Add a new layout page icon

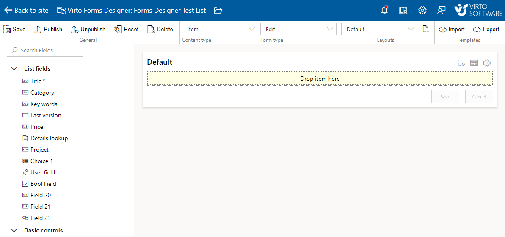426,29
